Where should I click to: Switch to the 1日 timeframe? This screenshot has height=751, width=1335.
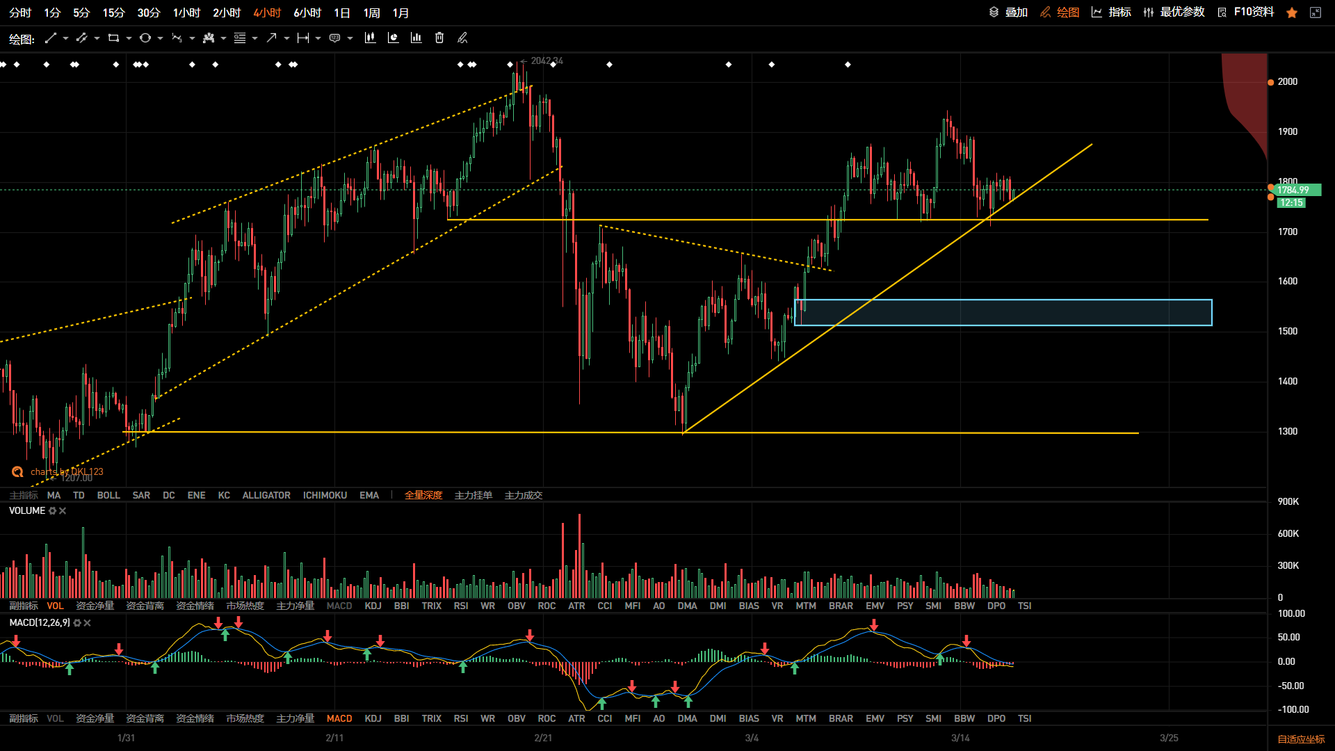pyautogui.click(x=342, y=13)
